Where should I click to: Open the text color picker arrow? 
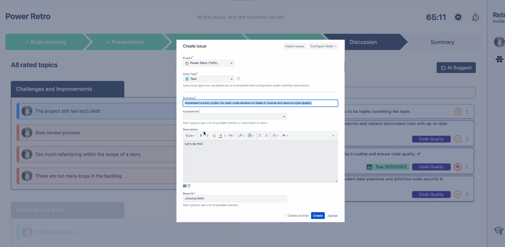[225, 136]
